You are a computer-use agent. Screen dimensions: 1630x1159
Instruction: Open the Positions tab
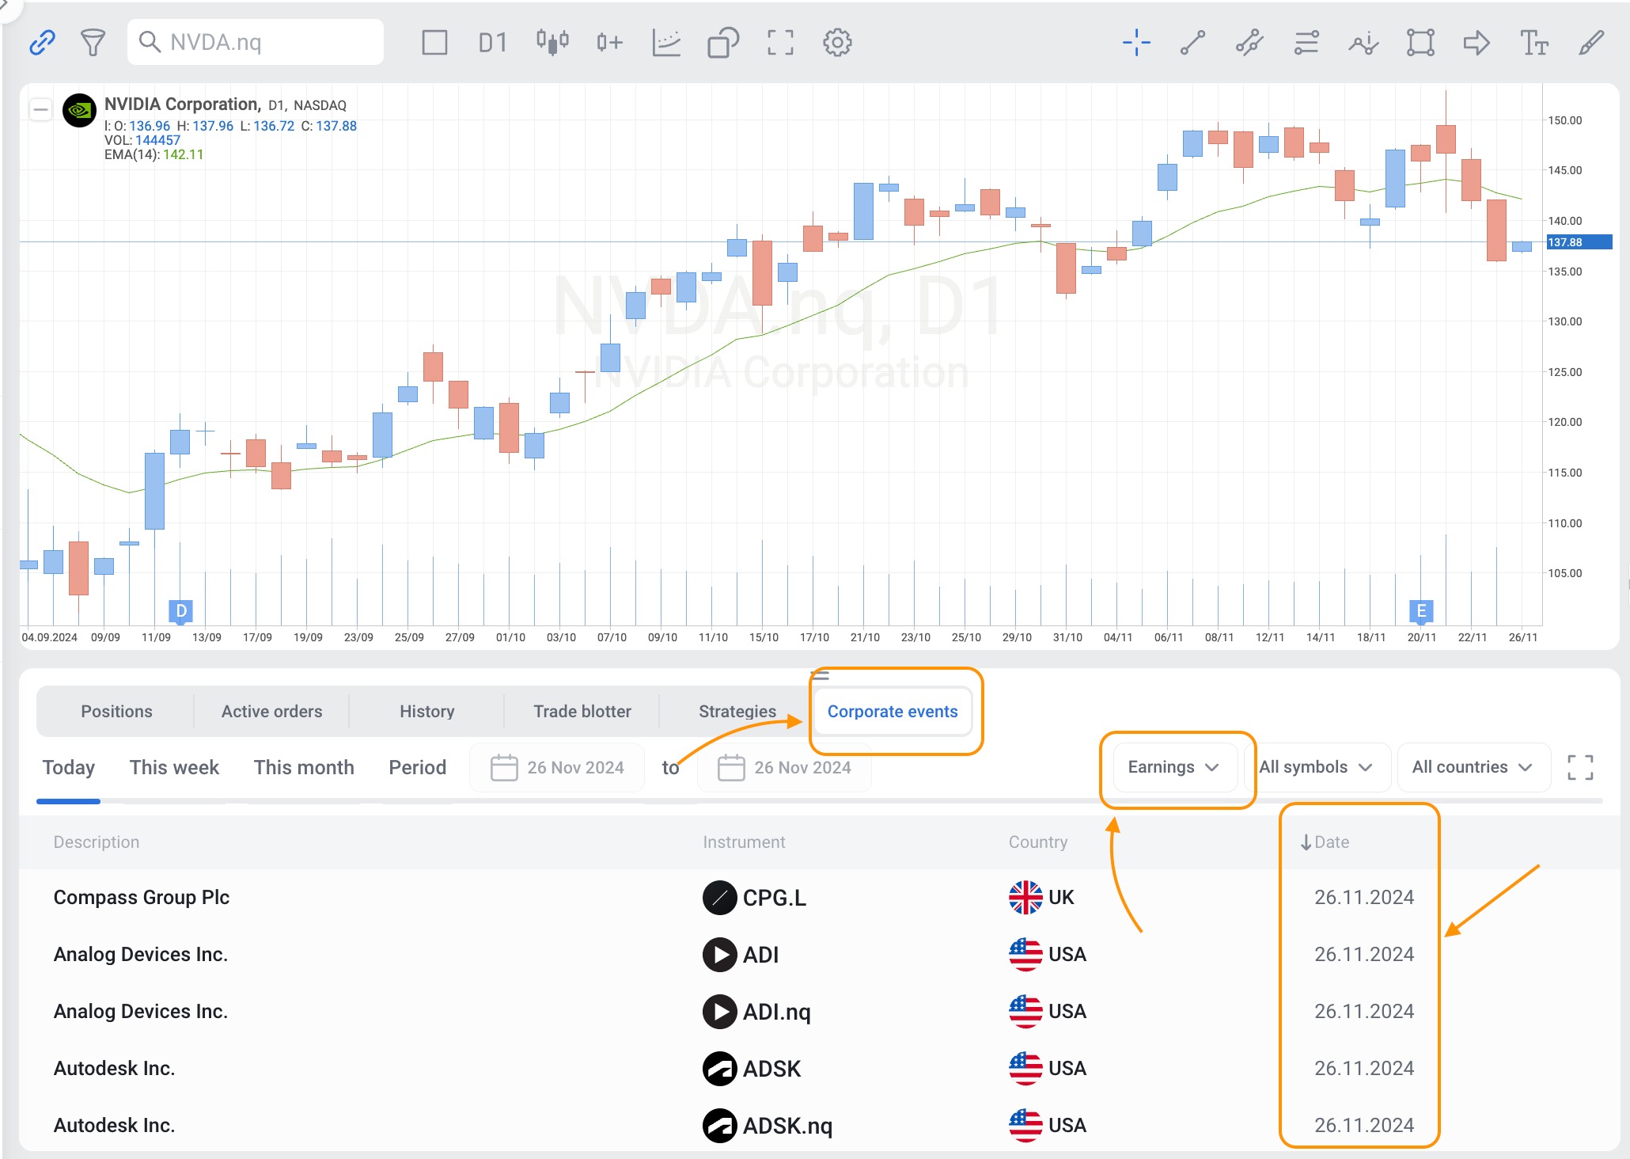tap(116, 711)
